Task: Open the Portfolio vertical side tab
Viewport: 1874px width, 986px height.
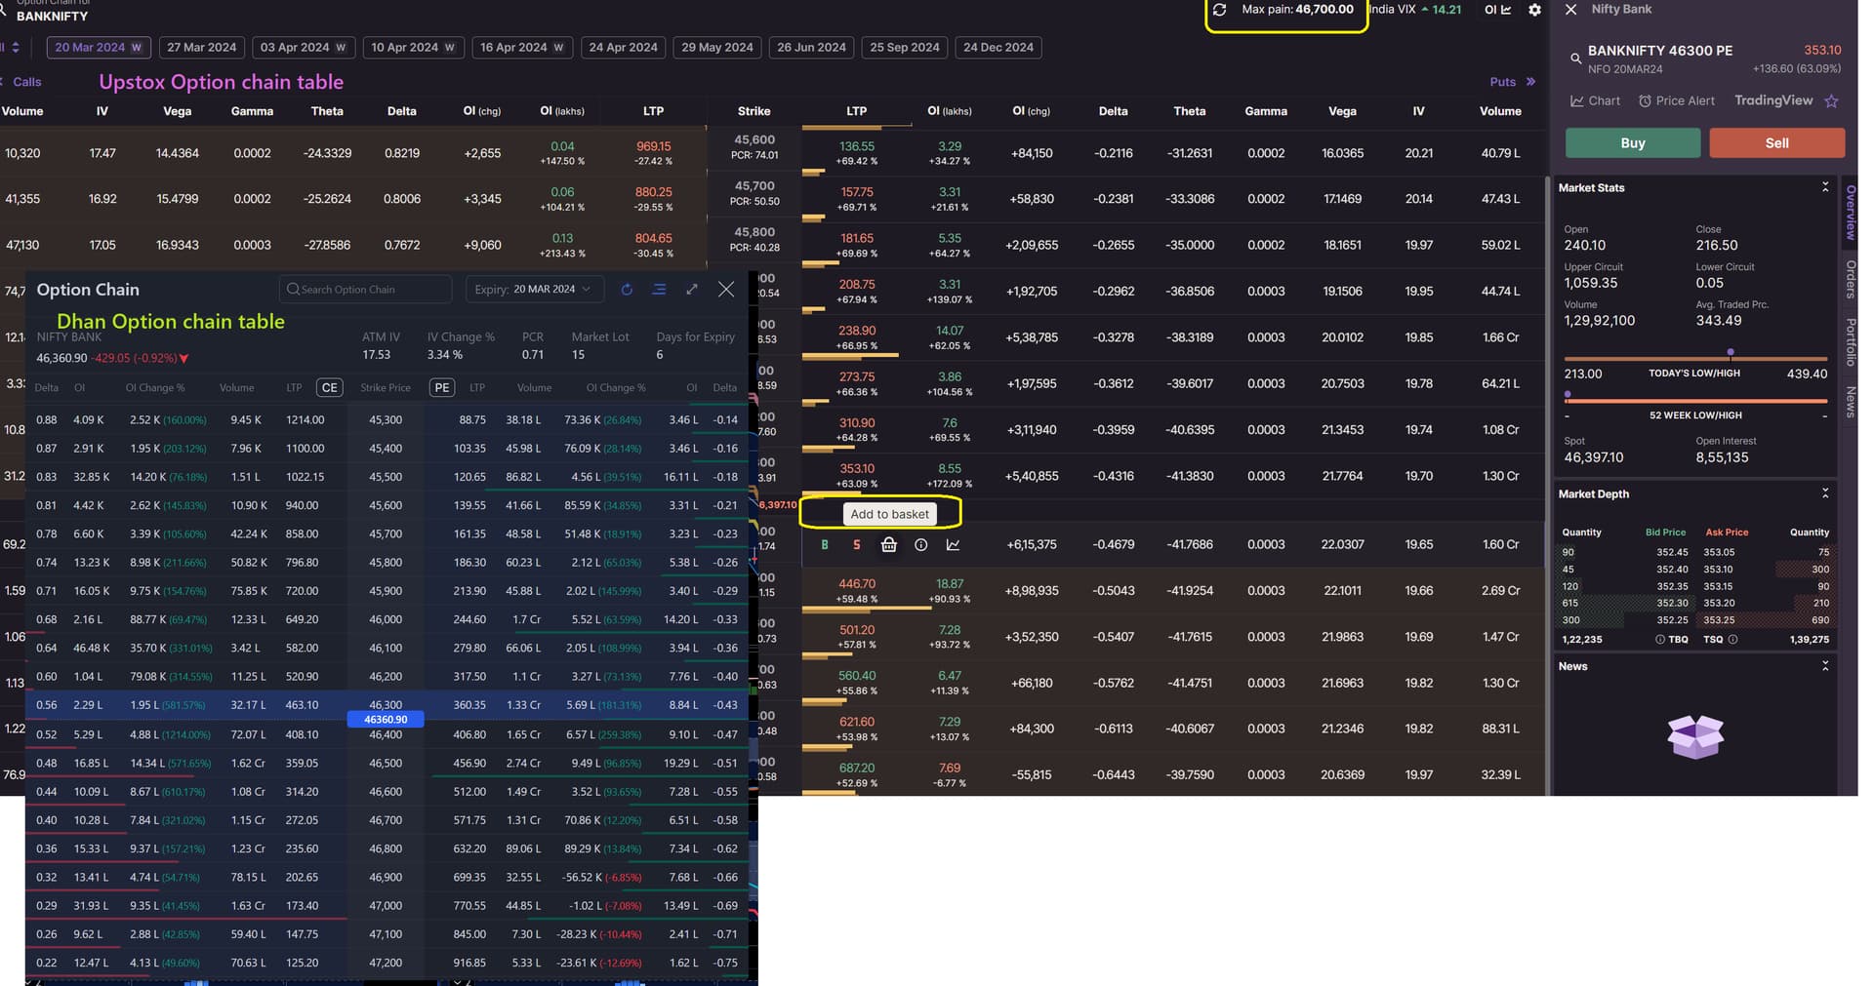Action: click(1850, 342)
